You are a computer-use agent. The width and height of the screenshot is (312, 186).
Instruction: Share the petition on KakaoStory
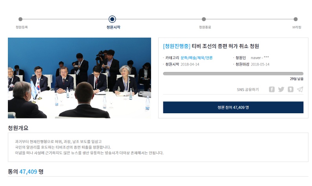[x=290, y=89]
